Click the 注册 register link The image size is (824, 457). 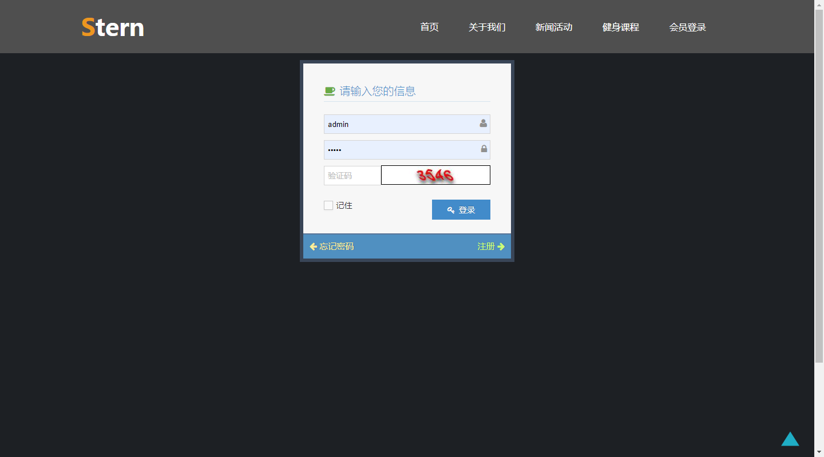pos(485,246)
